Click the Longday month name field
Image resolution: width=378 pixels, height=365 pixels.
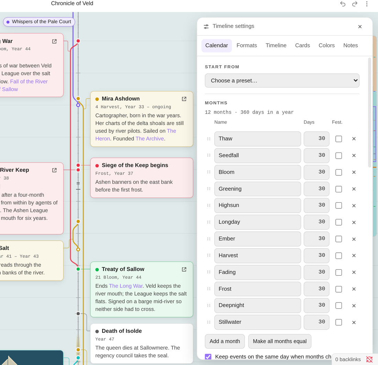pyautogui.click(x=257, y=222)
